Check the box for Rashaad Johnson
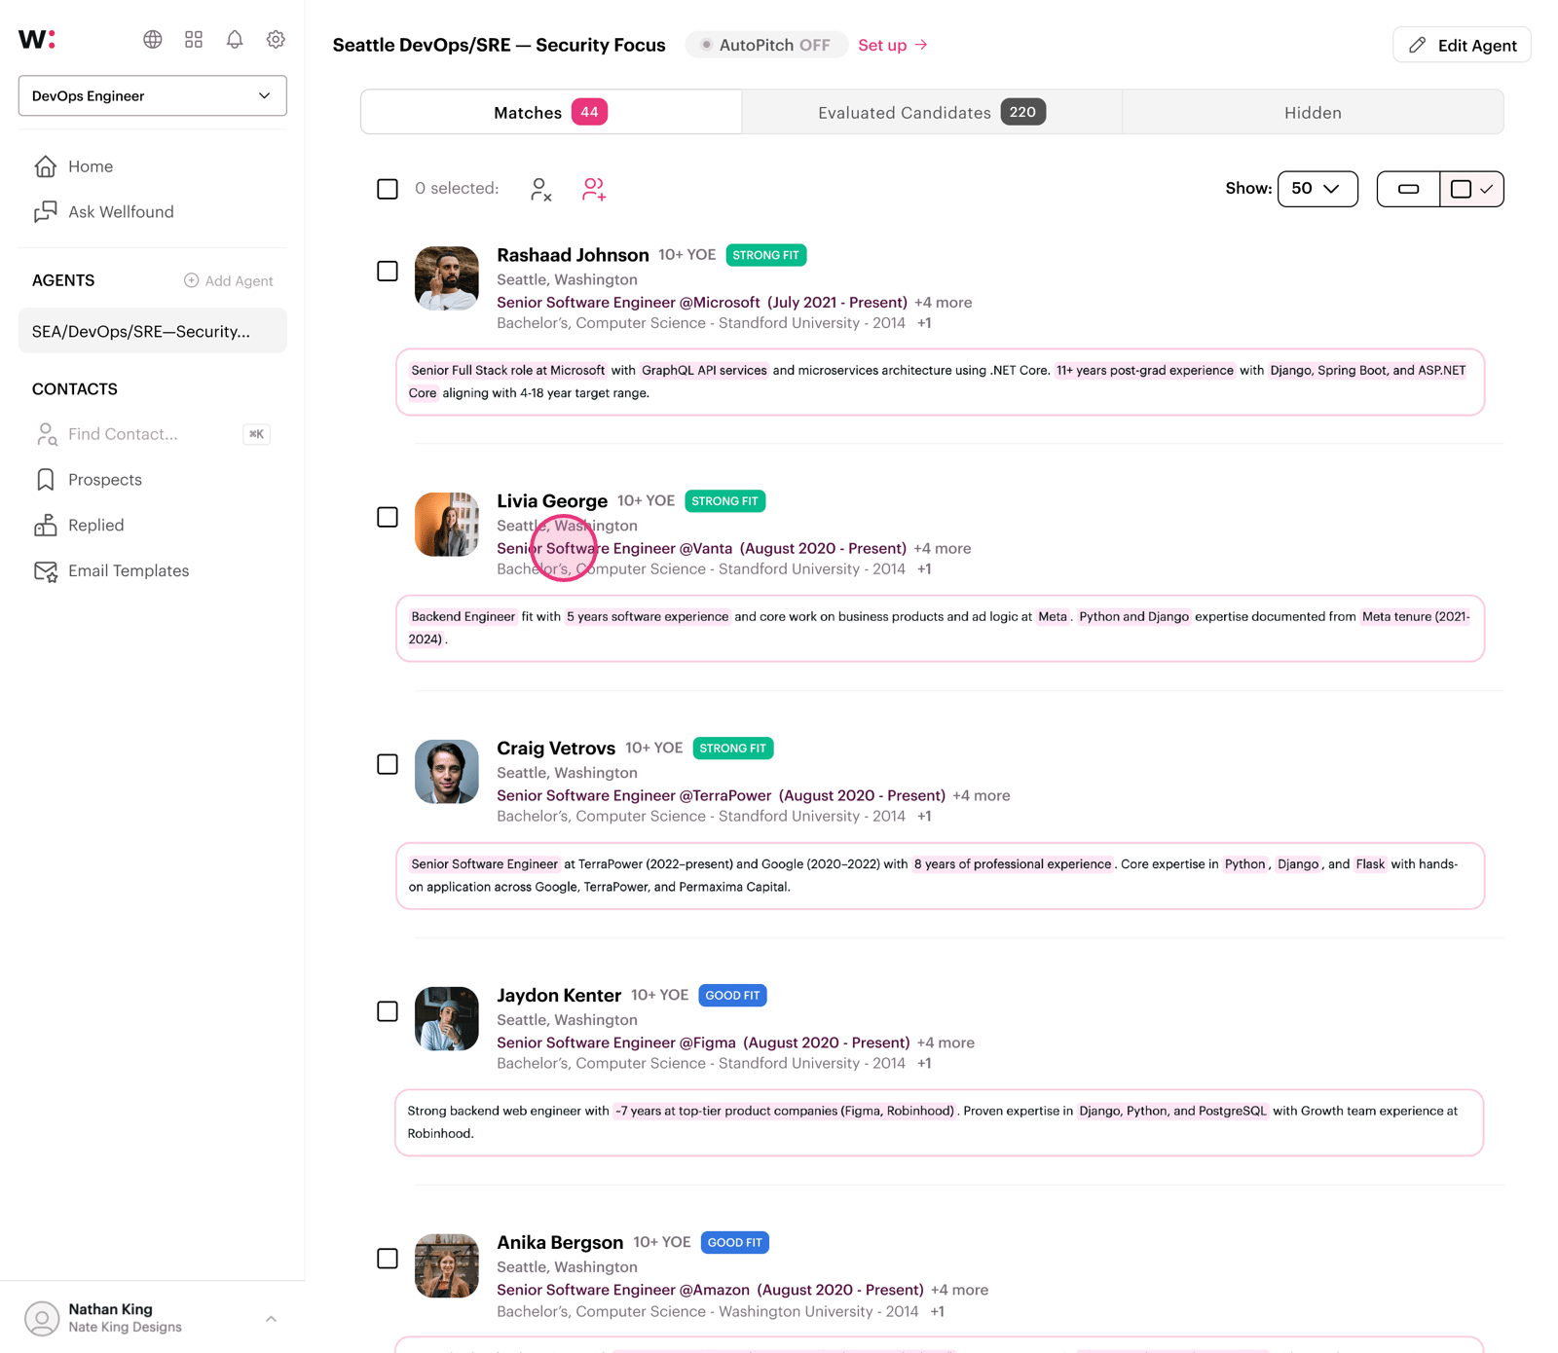Viewport: 1558px width, 1353px height. click(x=388, y=271)
